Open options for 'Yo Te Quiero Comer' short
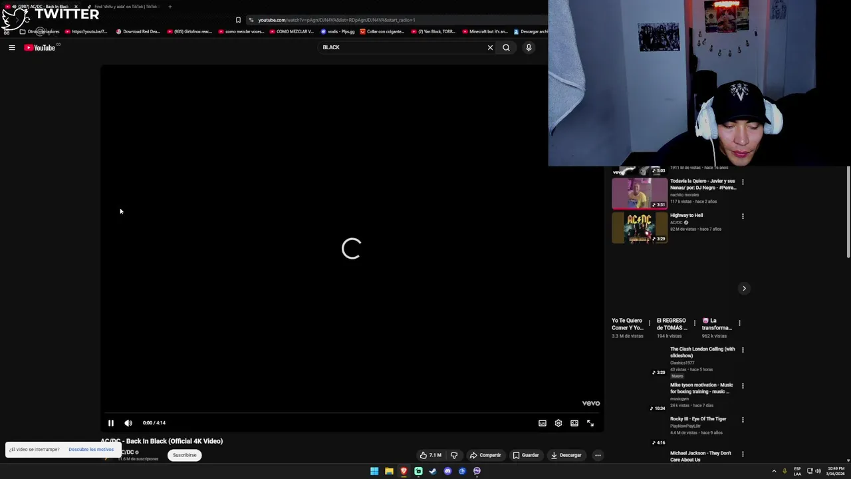Viewport: 851px width, 479px height. 650,323
